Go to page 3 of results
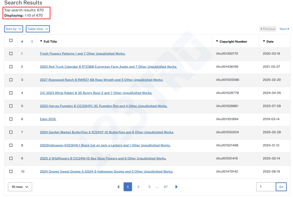This screenshot has height=197, width=293. 149,187
